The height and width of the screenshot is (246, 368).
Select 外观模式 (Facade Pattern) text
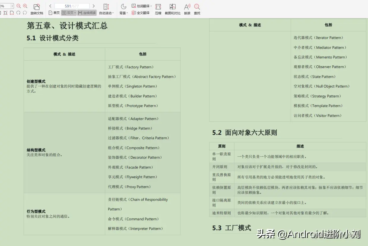[131, 167]
